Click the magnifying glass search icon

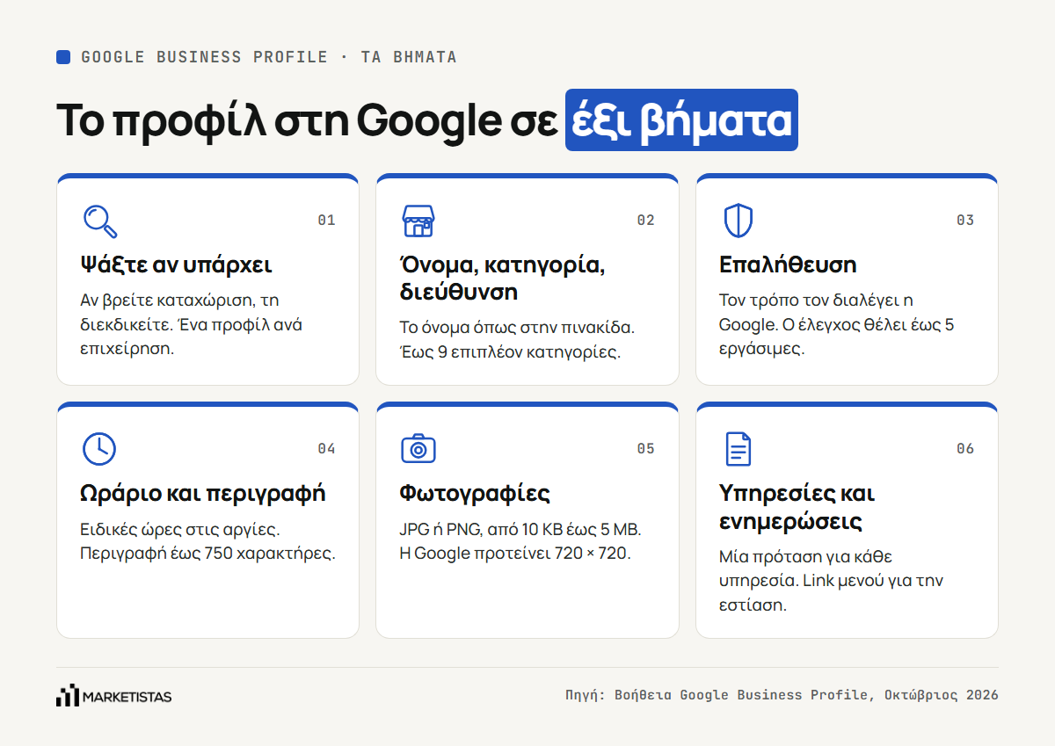(99, 221)
